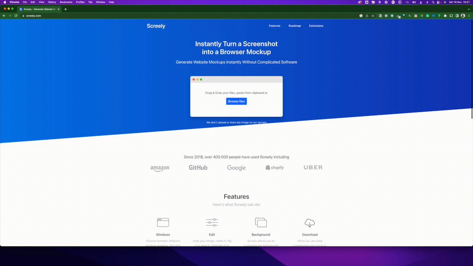Open the Chrome menu in menu bar
The width and height of the screenshot is (473, 266).
pos(15,2)
